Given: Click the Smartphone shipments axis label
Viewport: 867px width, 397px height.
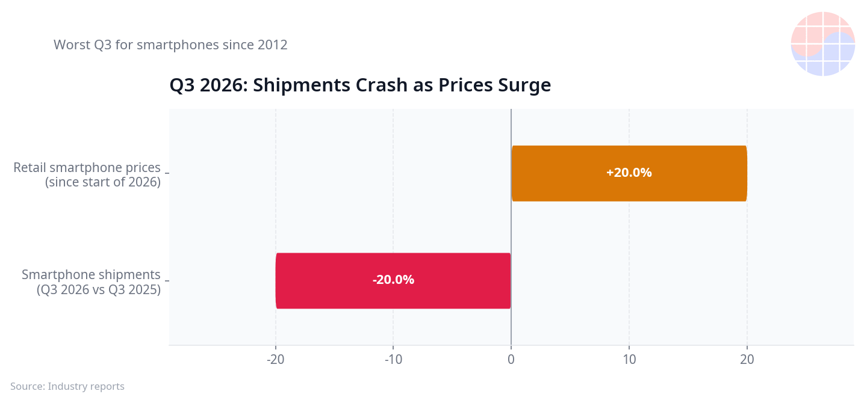Looking at the screenshot, I should (x=92, y=282).
